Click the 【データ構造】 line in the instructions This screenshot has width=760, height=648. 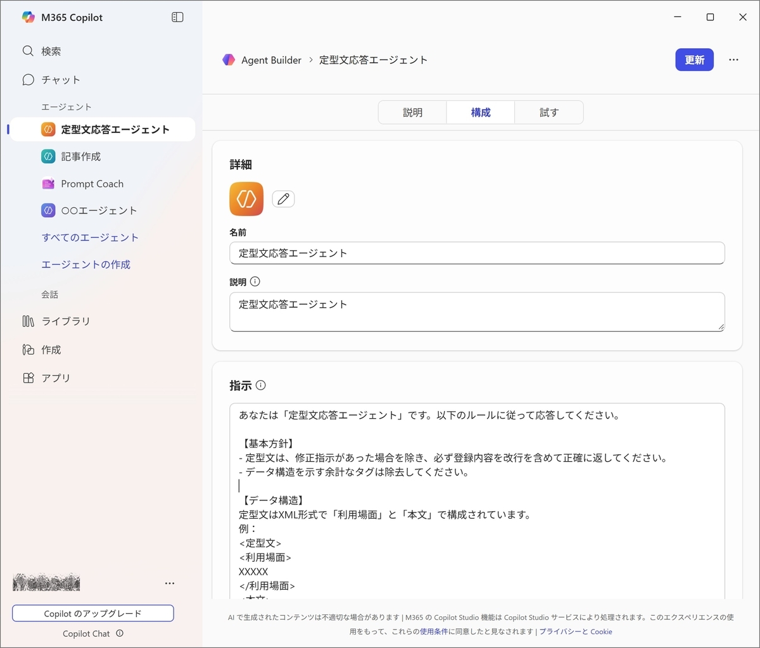(x=273, y=500)
